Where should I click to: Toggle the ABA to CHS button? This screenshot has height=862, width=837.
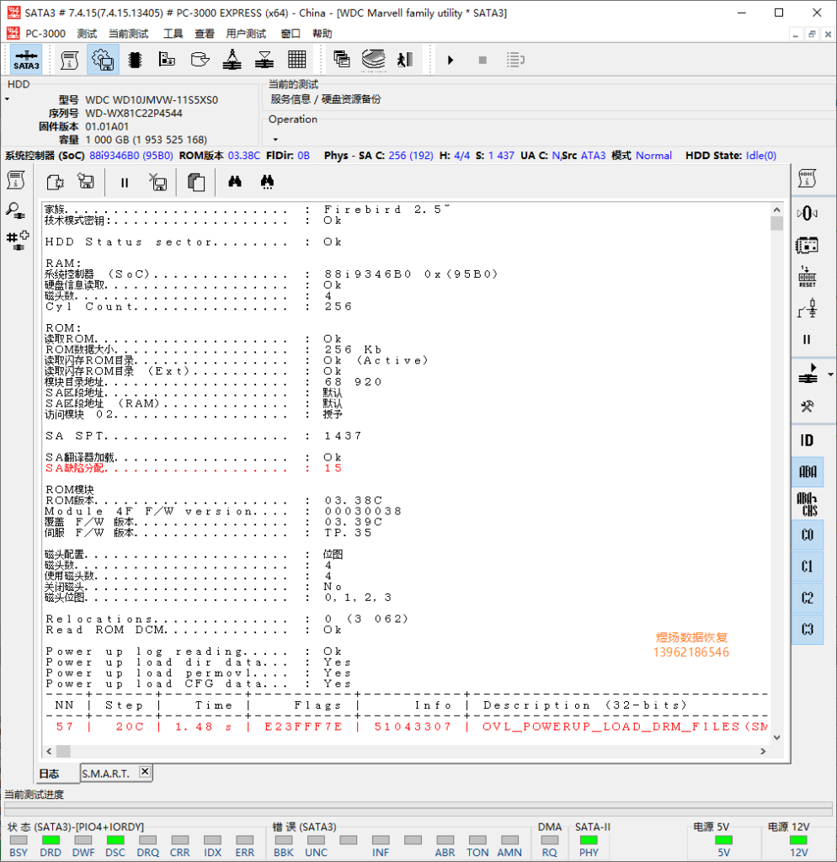(x=808, y=503)
